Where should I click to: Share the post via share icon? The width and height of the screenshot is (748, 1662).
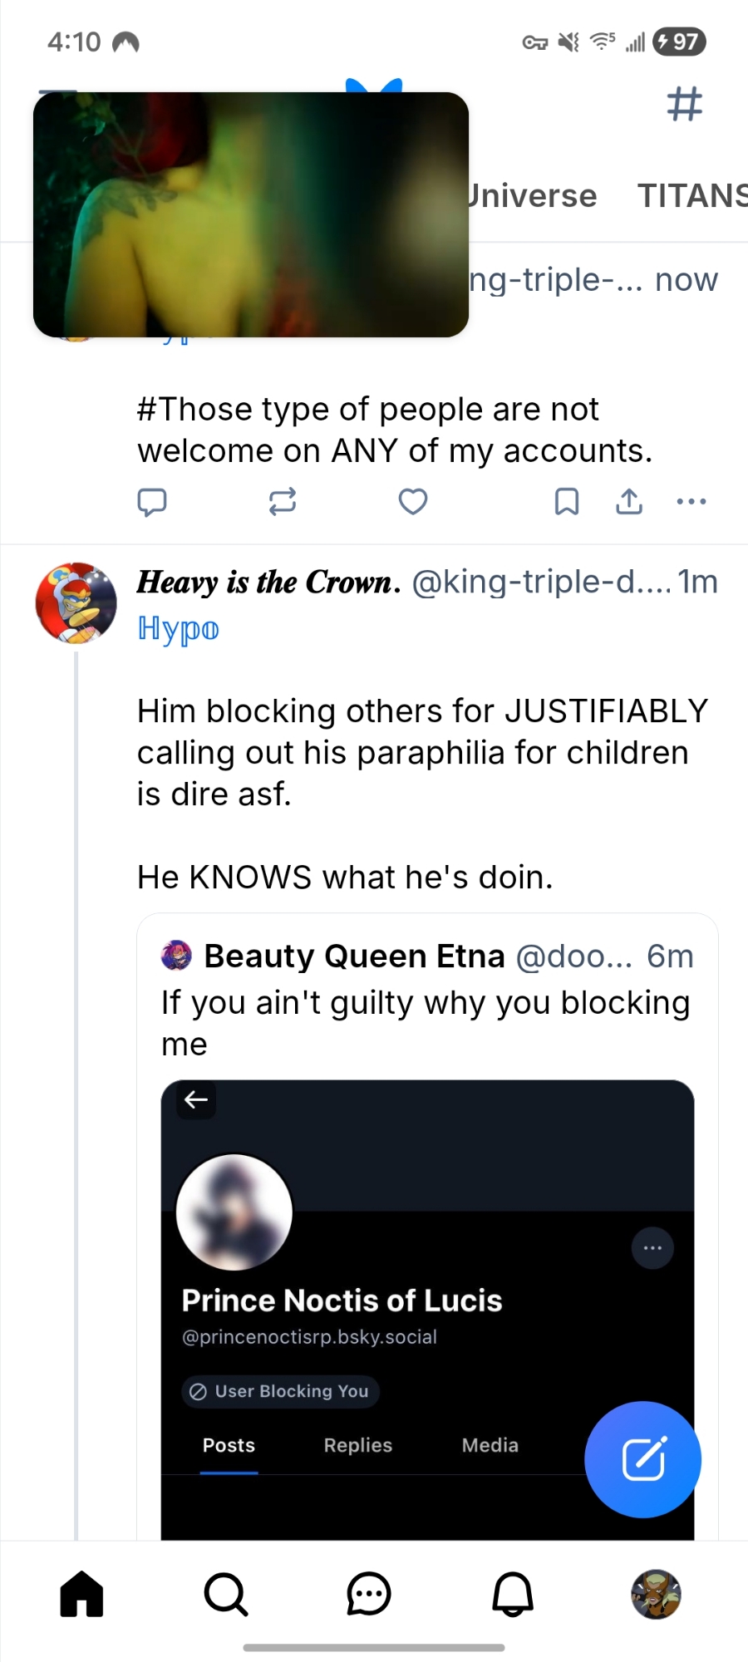point(629,501)
